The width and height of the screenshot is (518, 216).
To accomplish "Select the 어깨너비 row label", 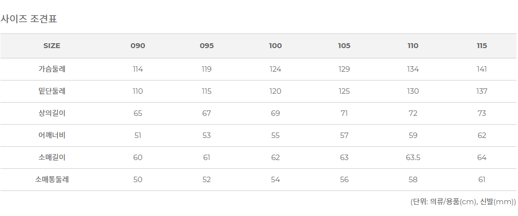I will pyautogui.click(x=52, y=135).
